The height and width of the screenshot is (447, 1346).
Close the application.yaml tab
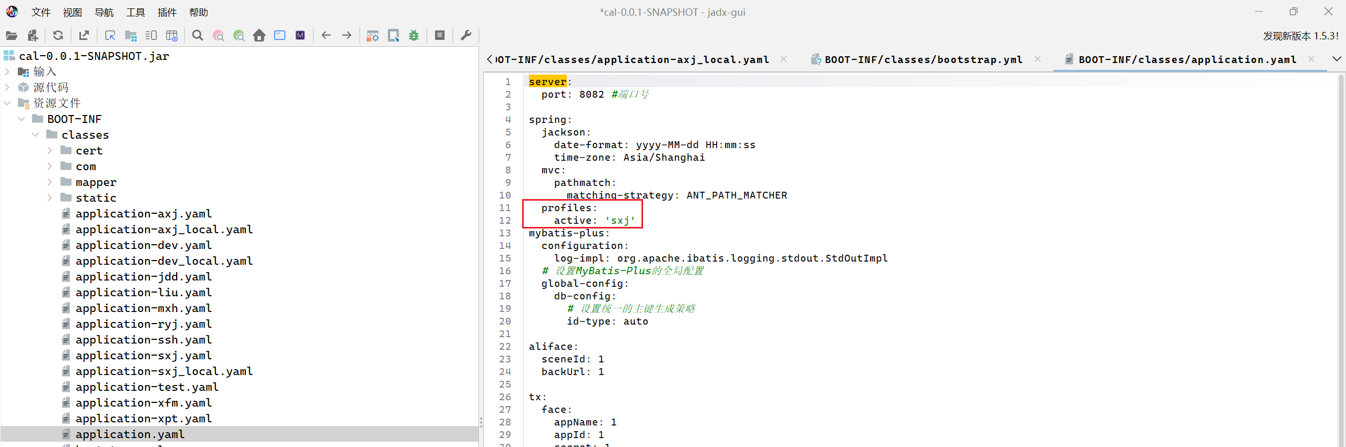(x=1311, y=59)
